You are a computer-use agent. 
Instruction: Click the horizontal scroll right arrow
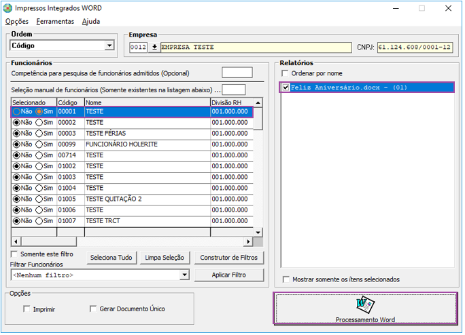[x=249, y=243]
